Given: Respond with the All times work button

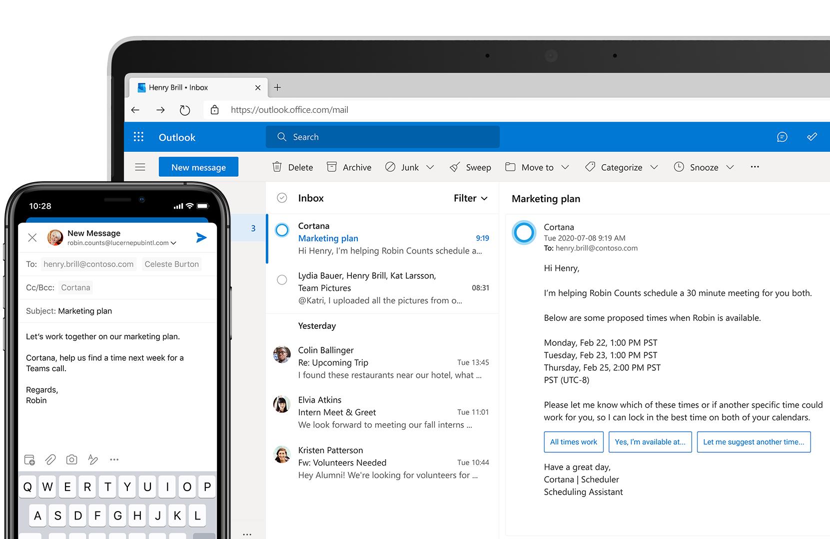Looking at the screenshot, I should tap(573, 442).
